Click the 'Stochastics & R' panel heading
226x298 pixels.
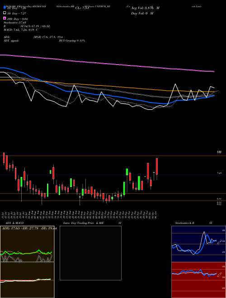coord(184,223)
